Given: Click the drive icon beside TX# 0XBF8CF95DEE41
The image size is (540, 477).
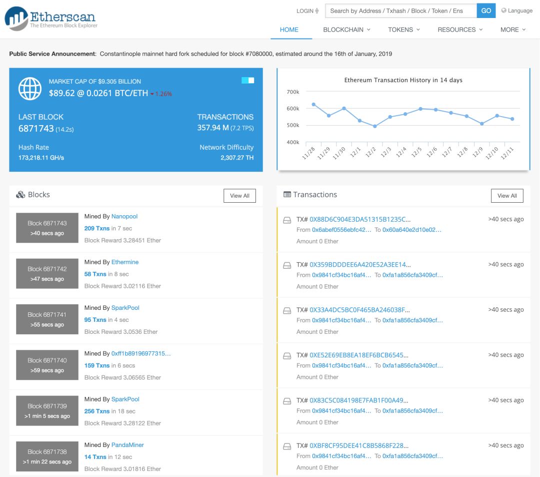Looking at the screenshot, I should click(287, 446).
